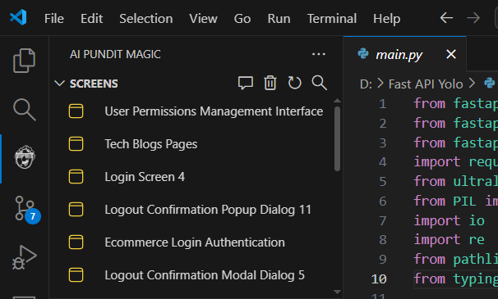
Task: Click the VS Code logo icon
Action: [x=18, y=17]
